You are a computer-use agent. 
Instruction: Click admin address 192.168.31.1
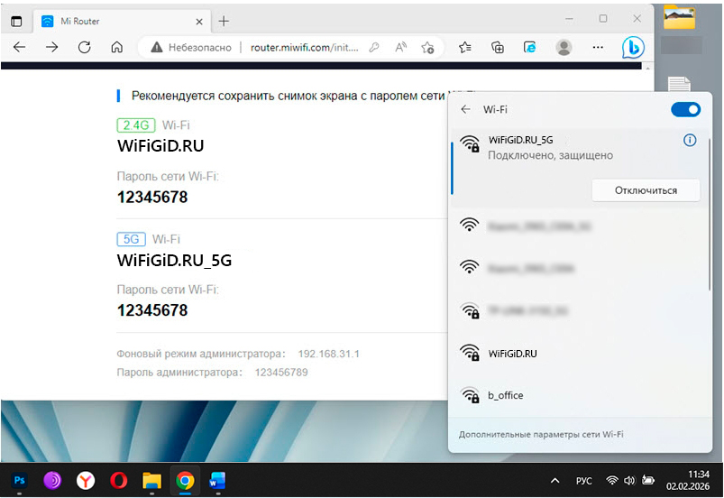click(329, 354)
